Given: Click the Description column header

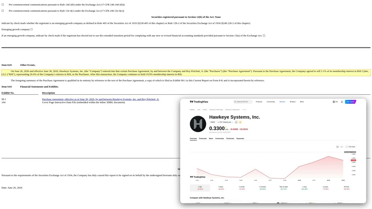Looking at the screenshot, I should [49, 93].
